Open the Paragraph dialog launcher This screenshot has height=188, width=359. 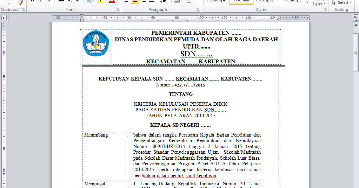point(198,9)
